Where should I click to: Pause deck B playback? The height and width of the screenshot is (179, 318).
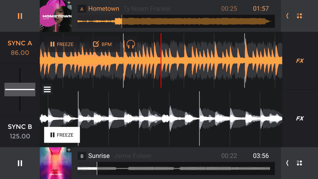point(20,163)
